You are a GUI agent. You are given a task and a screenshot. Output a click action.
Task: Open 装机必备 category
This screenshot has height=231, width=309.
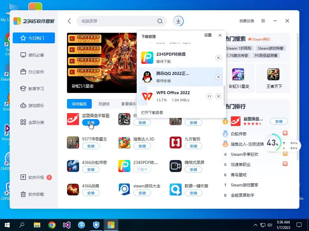click(x=34, y=55)
